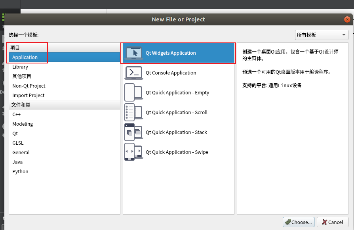Image resolution: width=354 pixels, height=230 pixels.
Task: Select the Qt file category
Action: [65, 133]
